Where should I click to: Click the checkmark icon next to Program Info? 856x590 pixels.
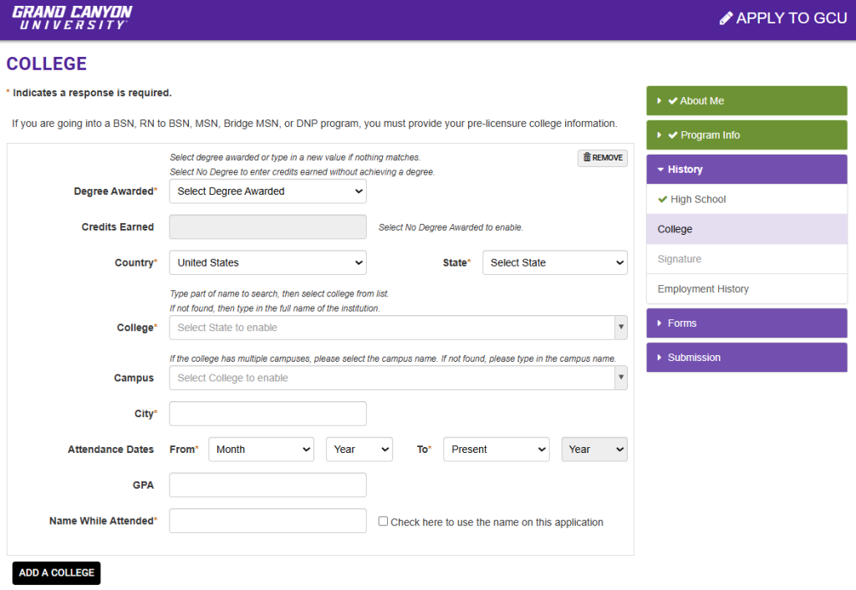coord(672,135)
